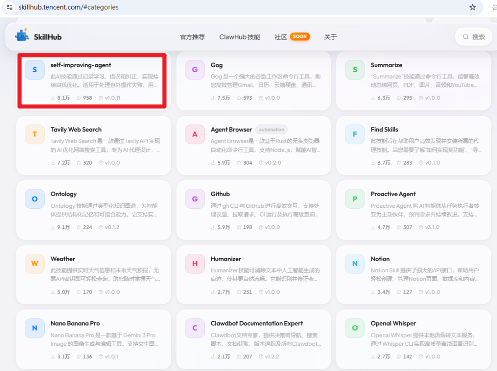Image resolution: width=497 pixels, height=371 pixels.
Task: Click the SkillHub logo icon
Action: [22, 35]
